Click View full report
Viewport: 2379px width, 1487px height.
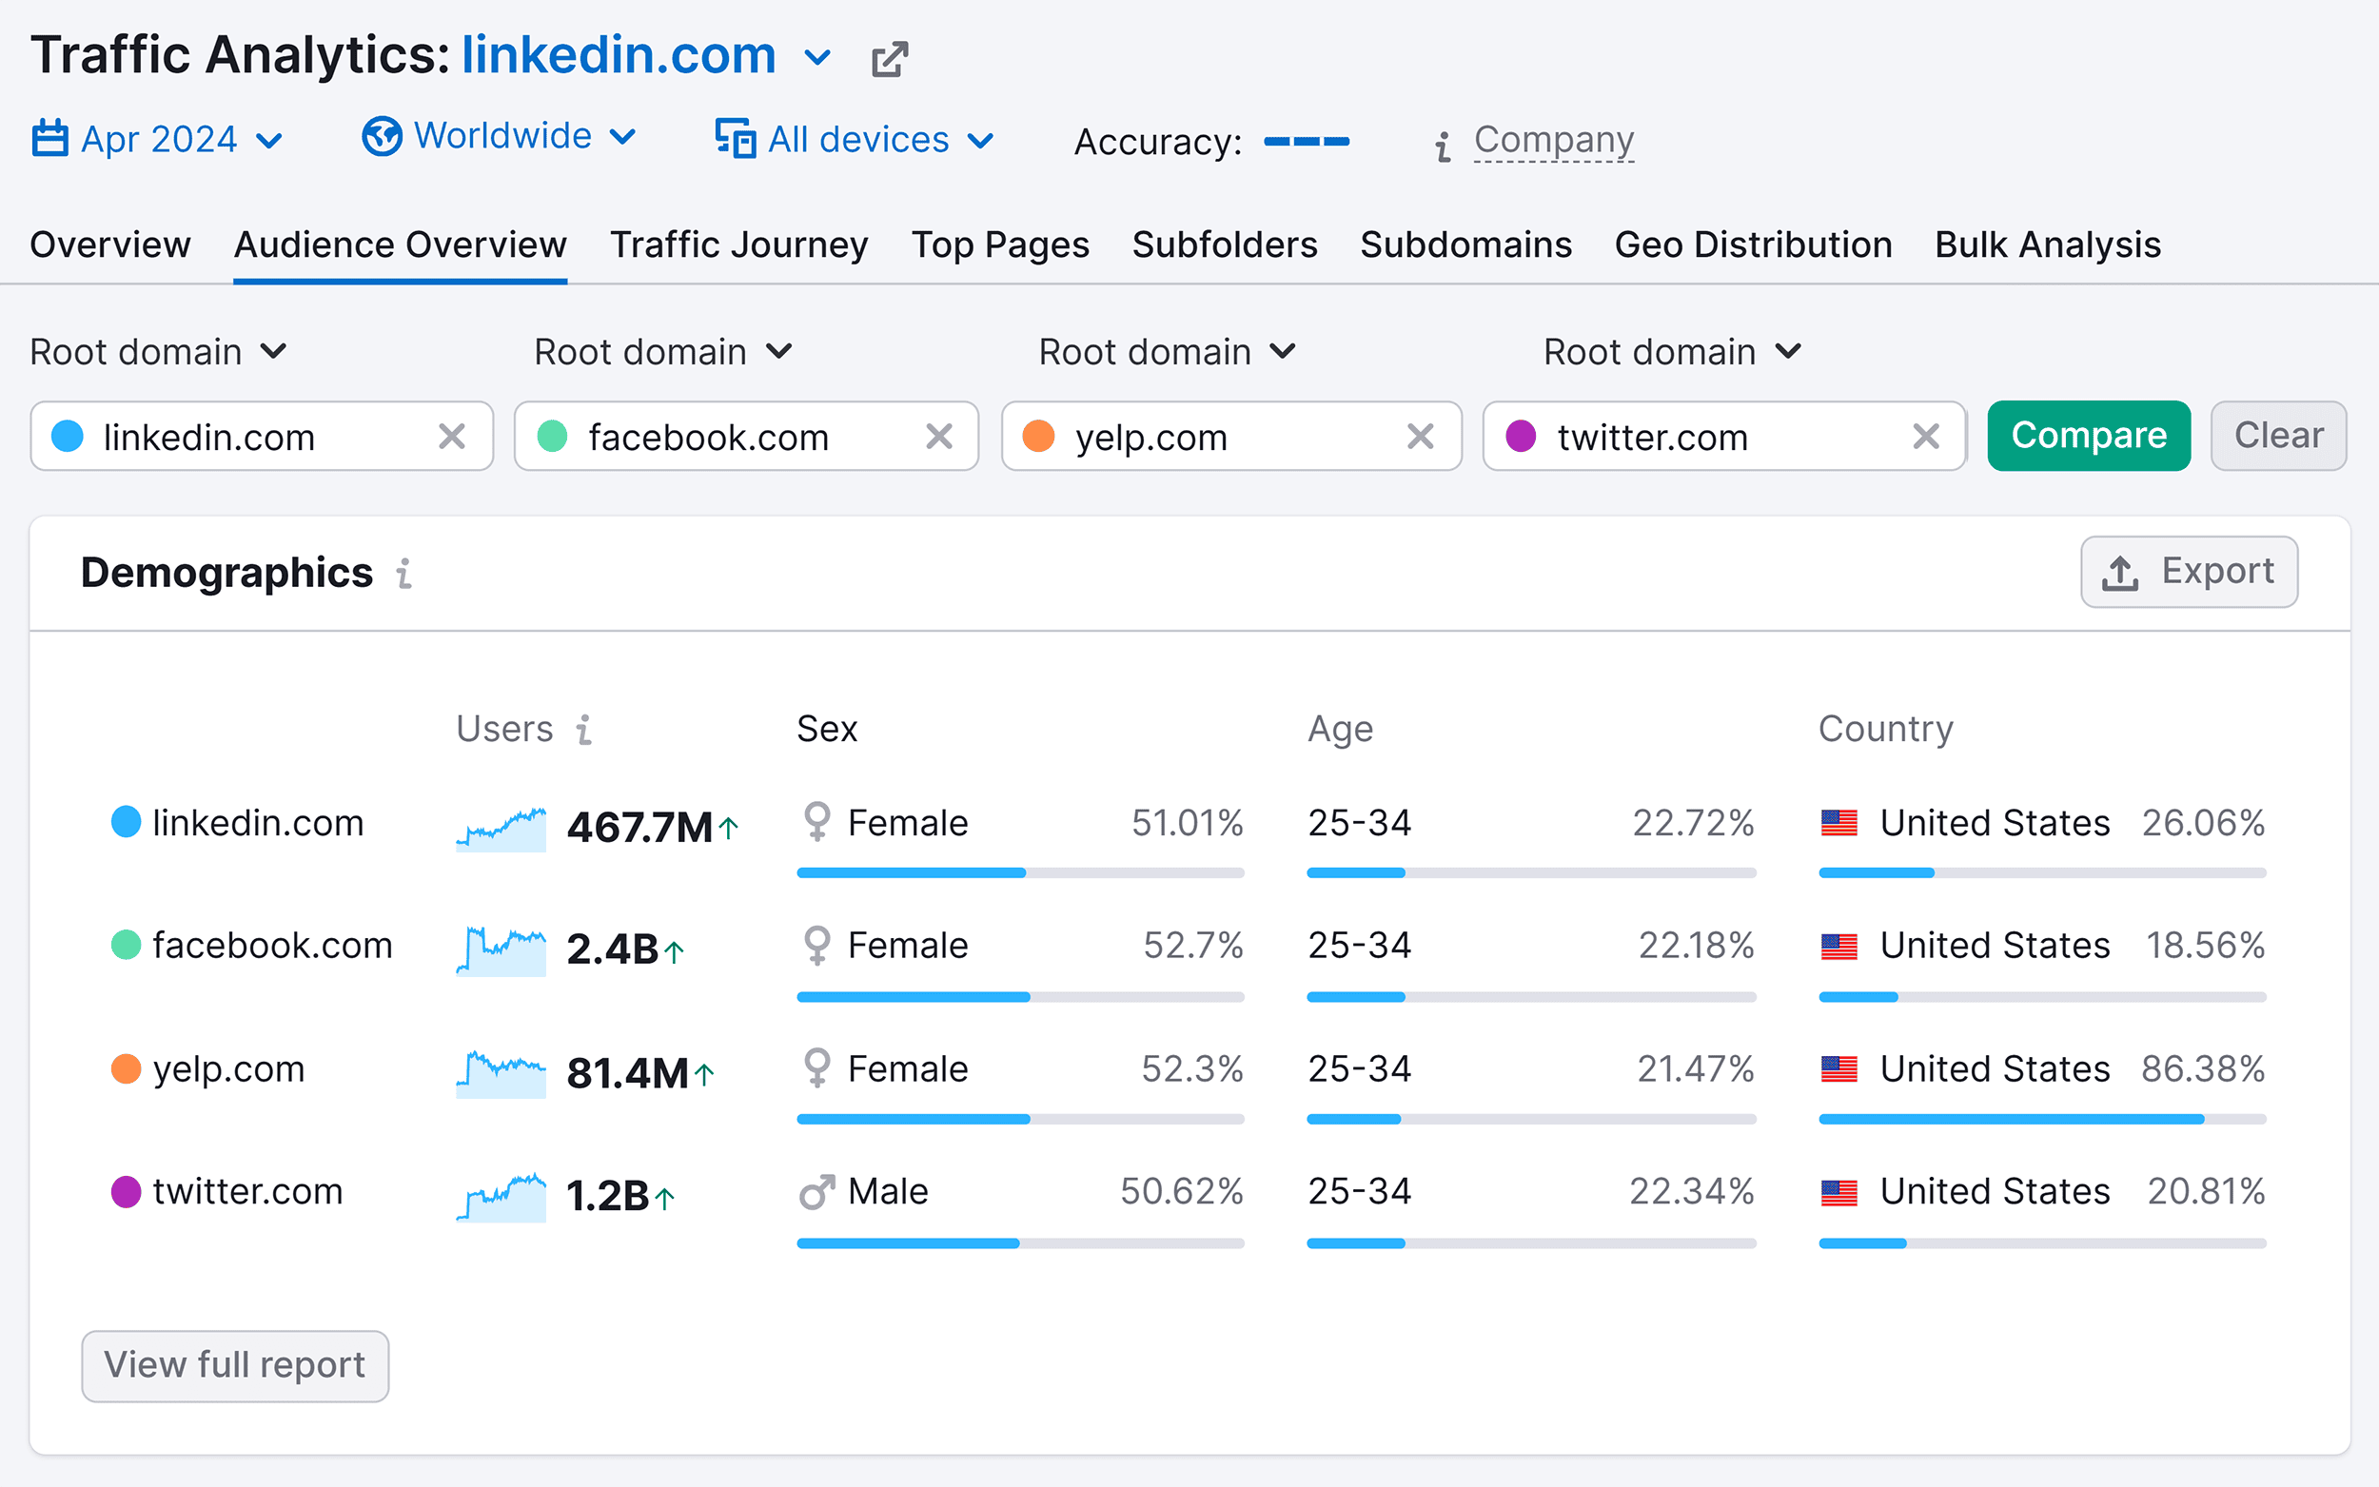[235, 1365]
